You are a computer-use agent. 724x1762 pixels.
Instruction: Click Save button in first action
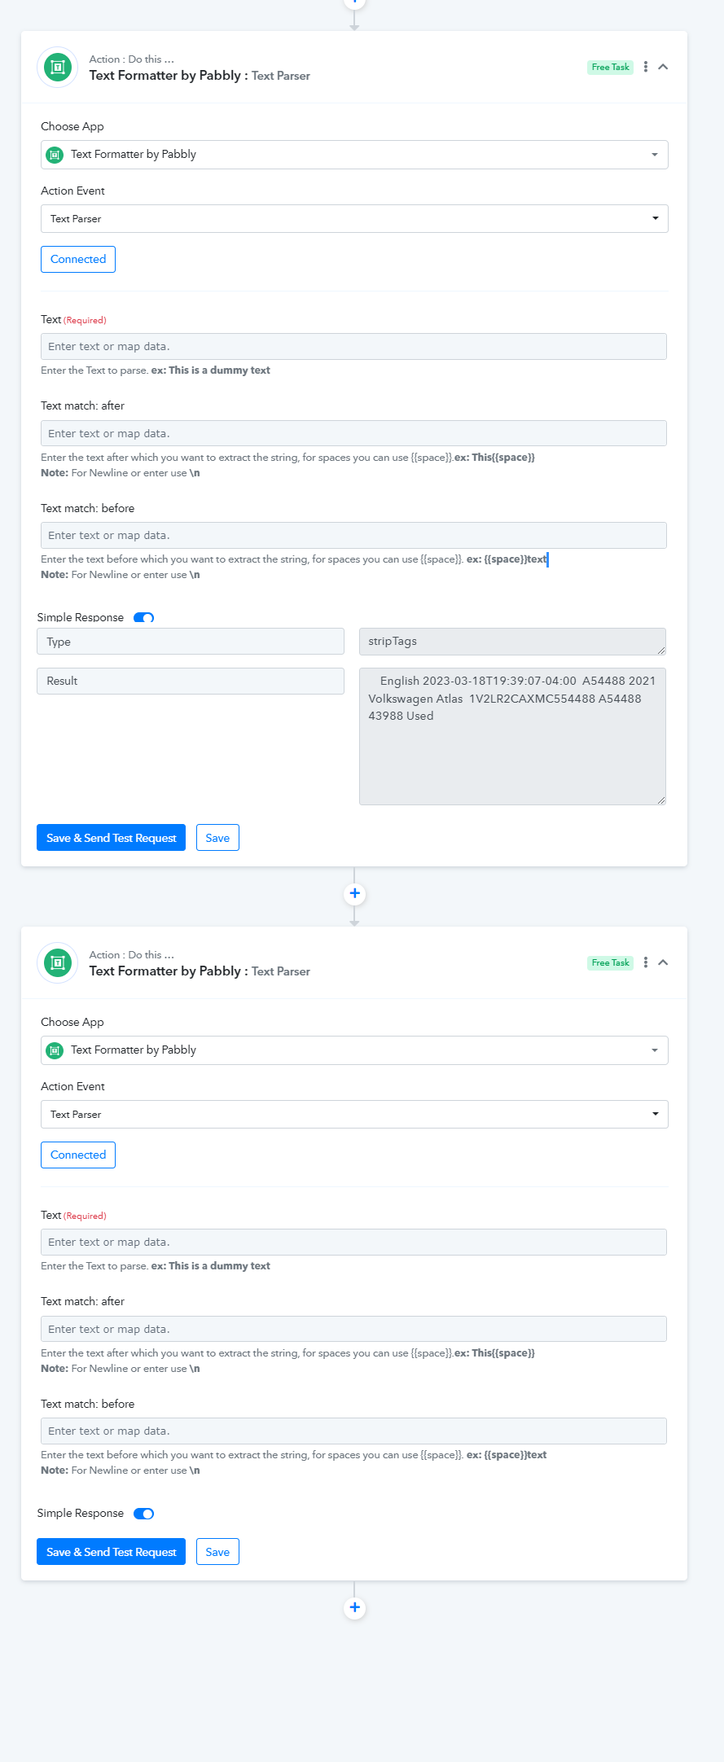click(x=217, y=838)
